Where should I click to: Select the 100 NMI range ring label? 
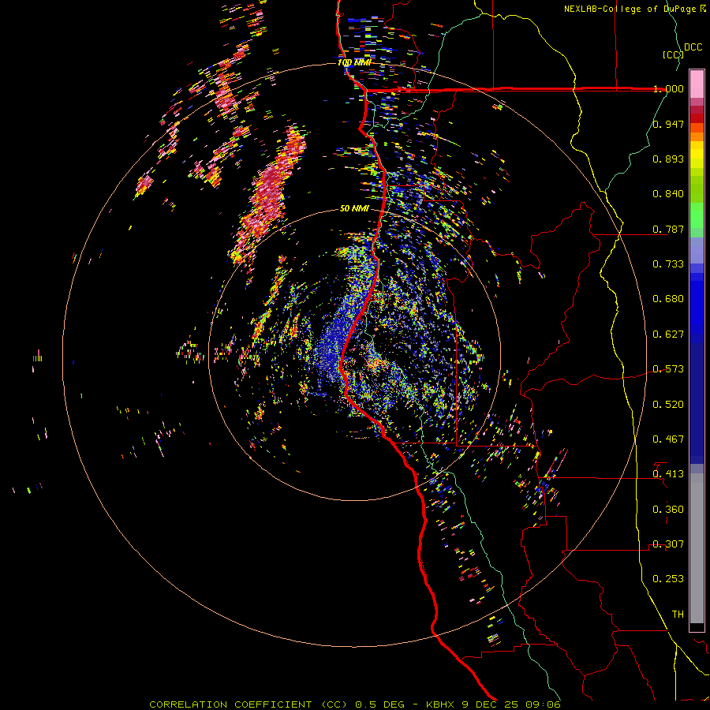(x=354, y=62)
